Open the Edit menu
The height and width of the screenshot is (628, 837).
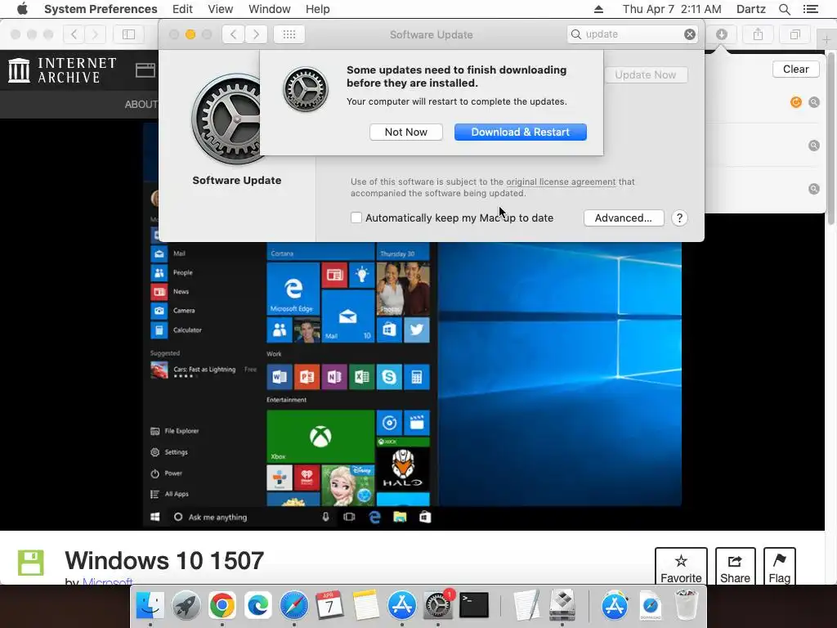point(182,9)
